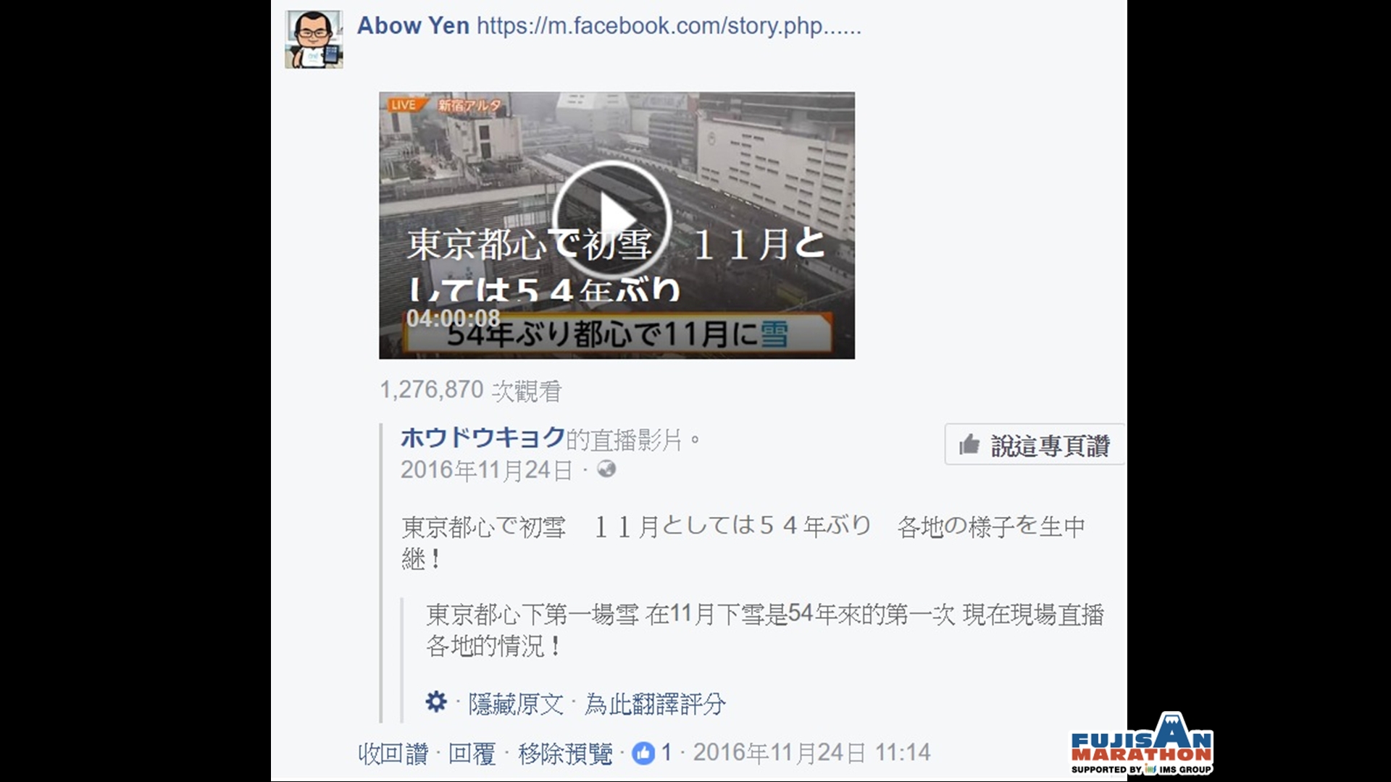Click the thumbs-up icon in 說這專頁讚
Screen dimensions: 1391x782
coord(969,445)
